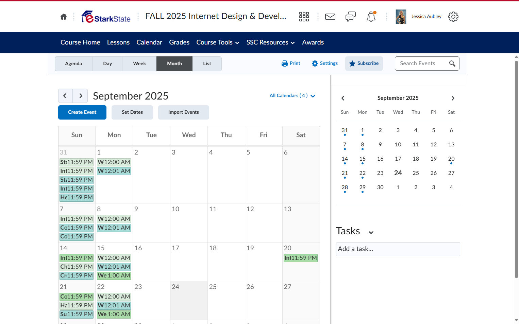This screenshot has width=519, height=324.
Task: Open Course Home in the navbar
Action: coord(80,42)
